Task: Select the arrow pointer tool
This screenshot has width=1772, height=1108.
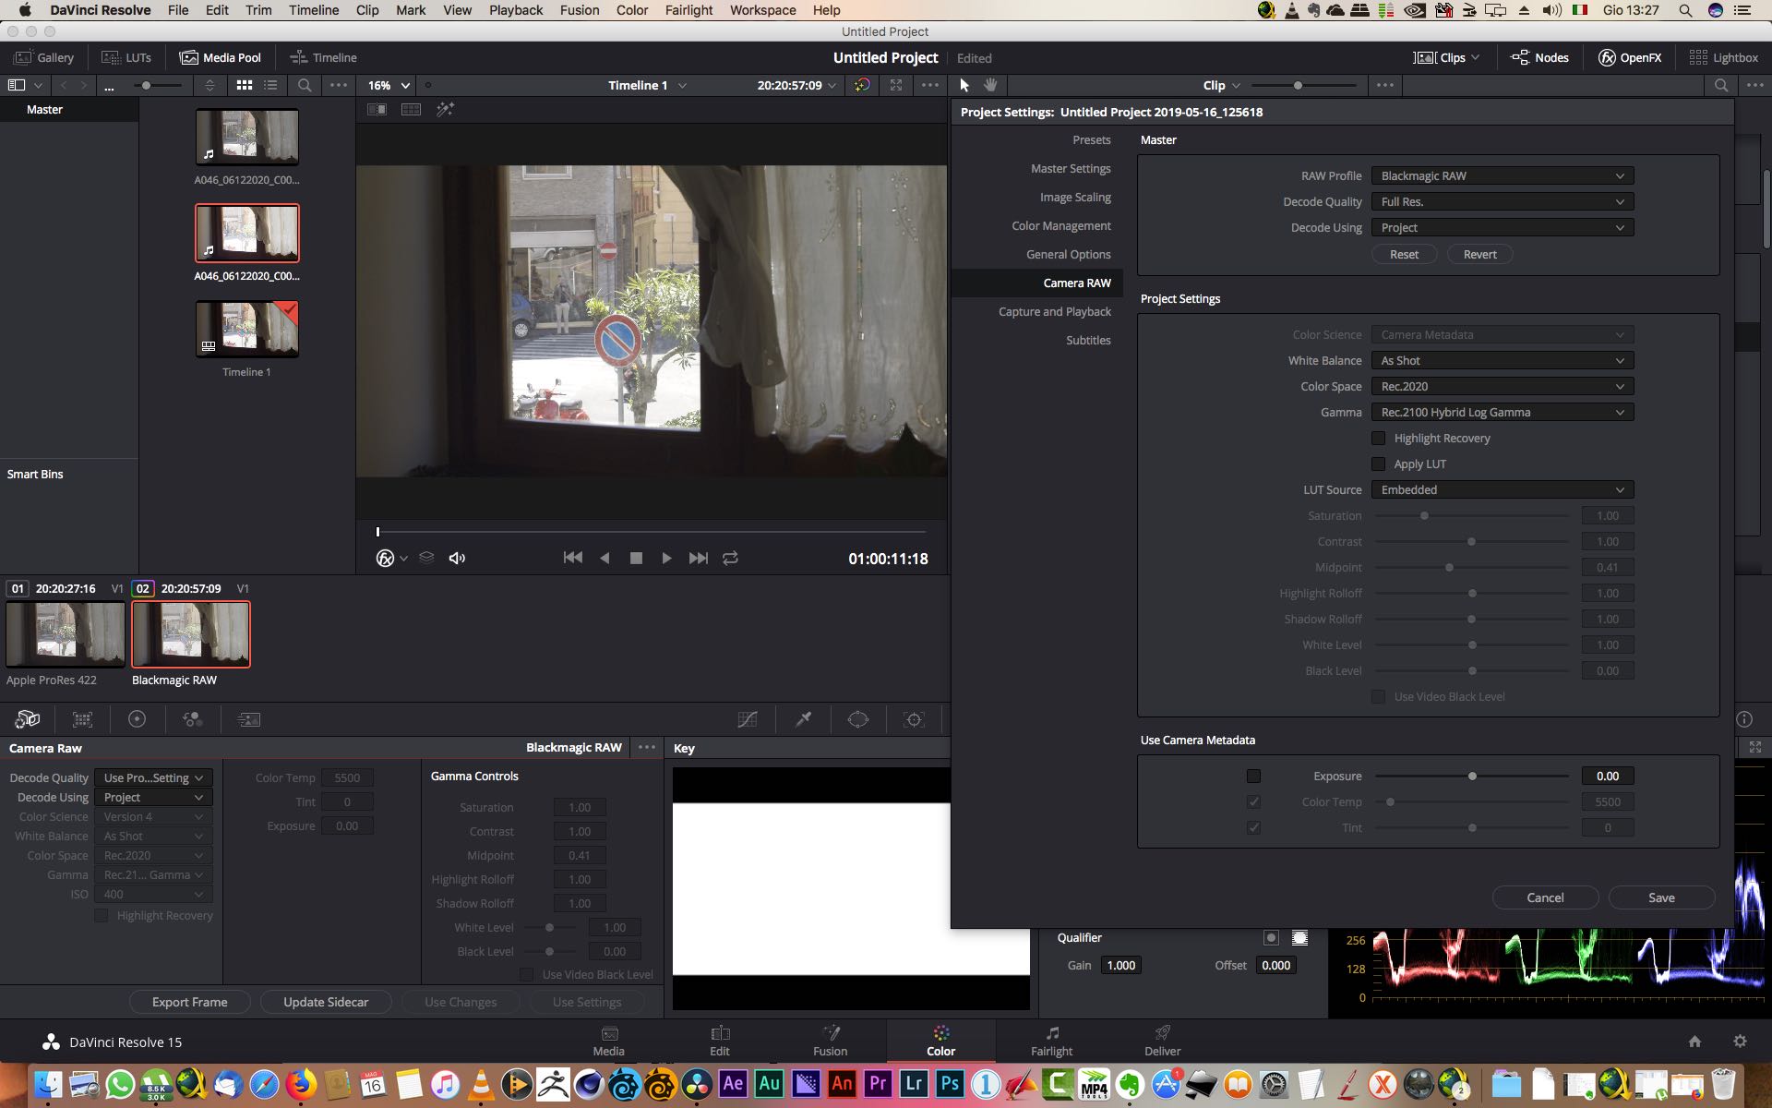Action: coord(964,85)
